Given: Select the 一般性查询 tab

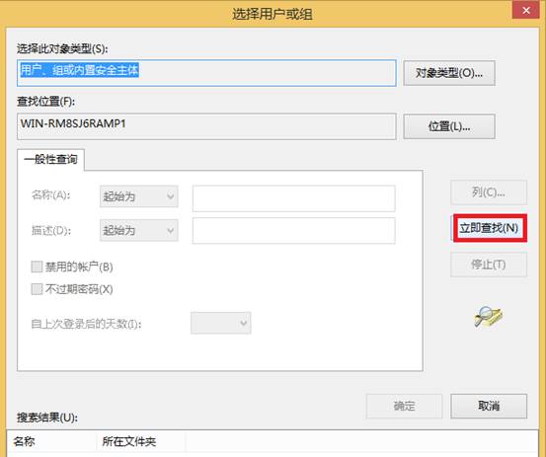Looking at the screenshot, I should click(50, 160).
